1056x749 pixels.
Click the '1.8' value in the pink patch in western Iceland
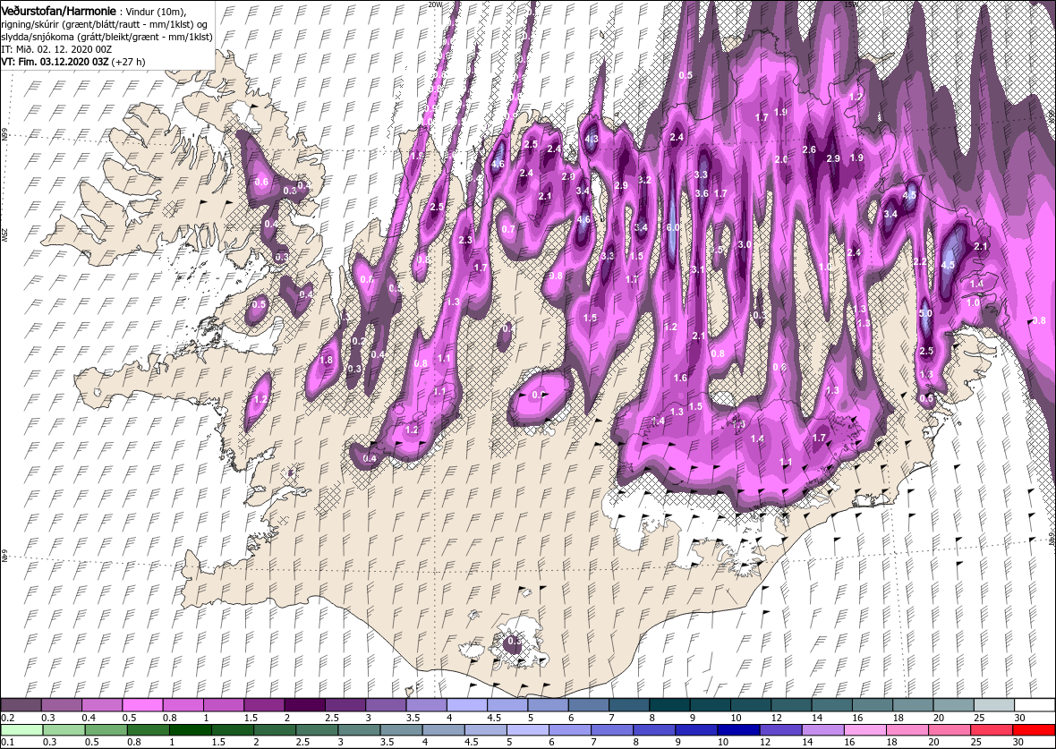(326, 361)
